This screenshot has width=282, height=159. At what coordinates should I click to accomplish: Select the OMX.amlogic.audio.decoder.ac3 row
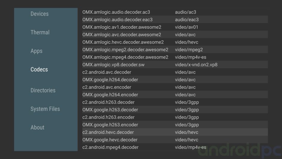116,12
